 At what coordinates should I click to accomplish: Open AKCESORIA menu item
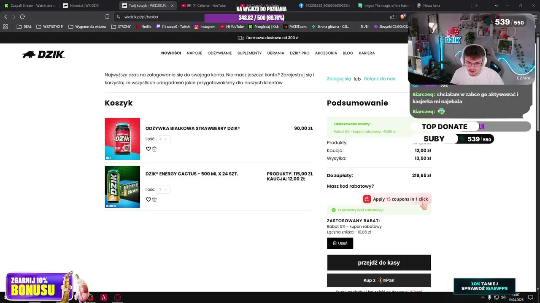tap(326, 53)
